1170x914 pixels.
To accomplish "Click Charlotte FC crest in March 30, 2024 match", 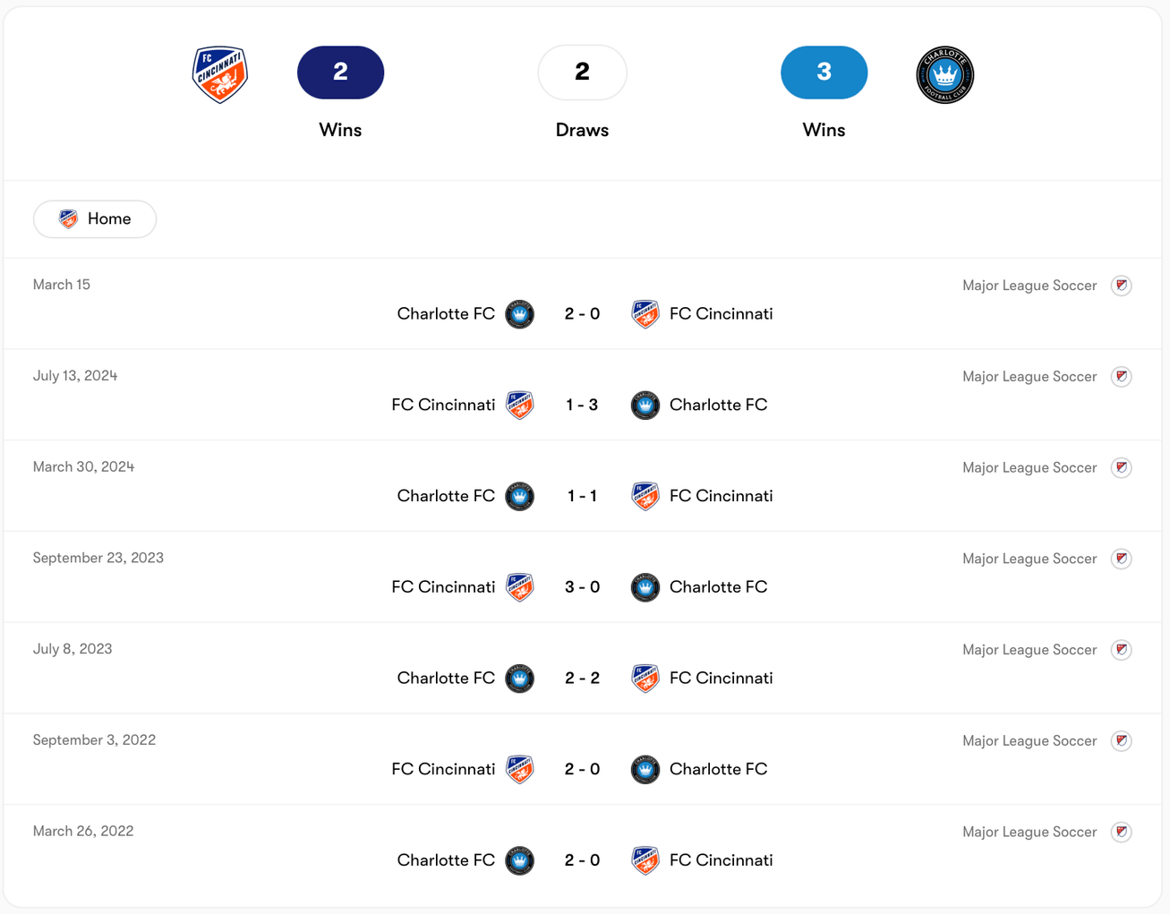I will point(519,496).
